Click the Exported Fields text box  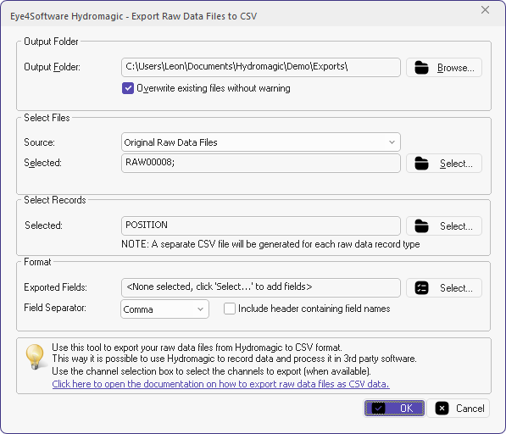click(x=261, y=287)
